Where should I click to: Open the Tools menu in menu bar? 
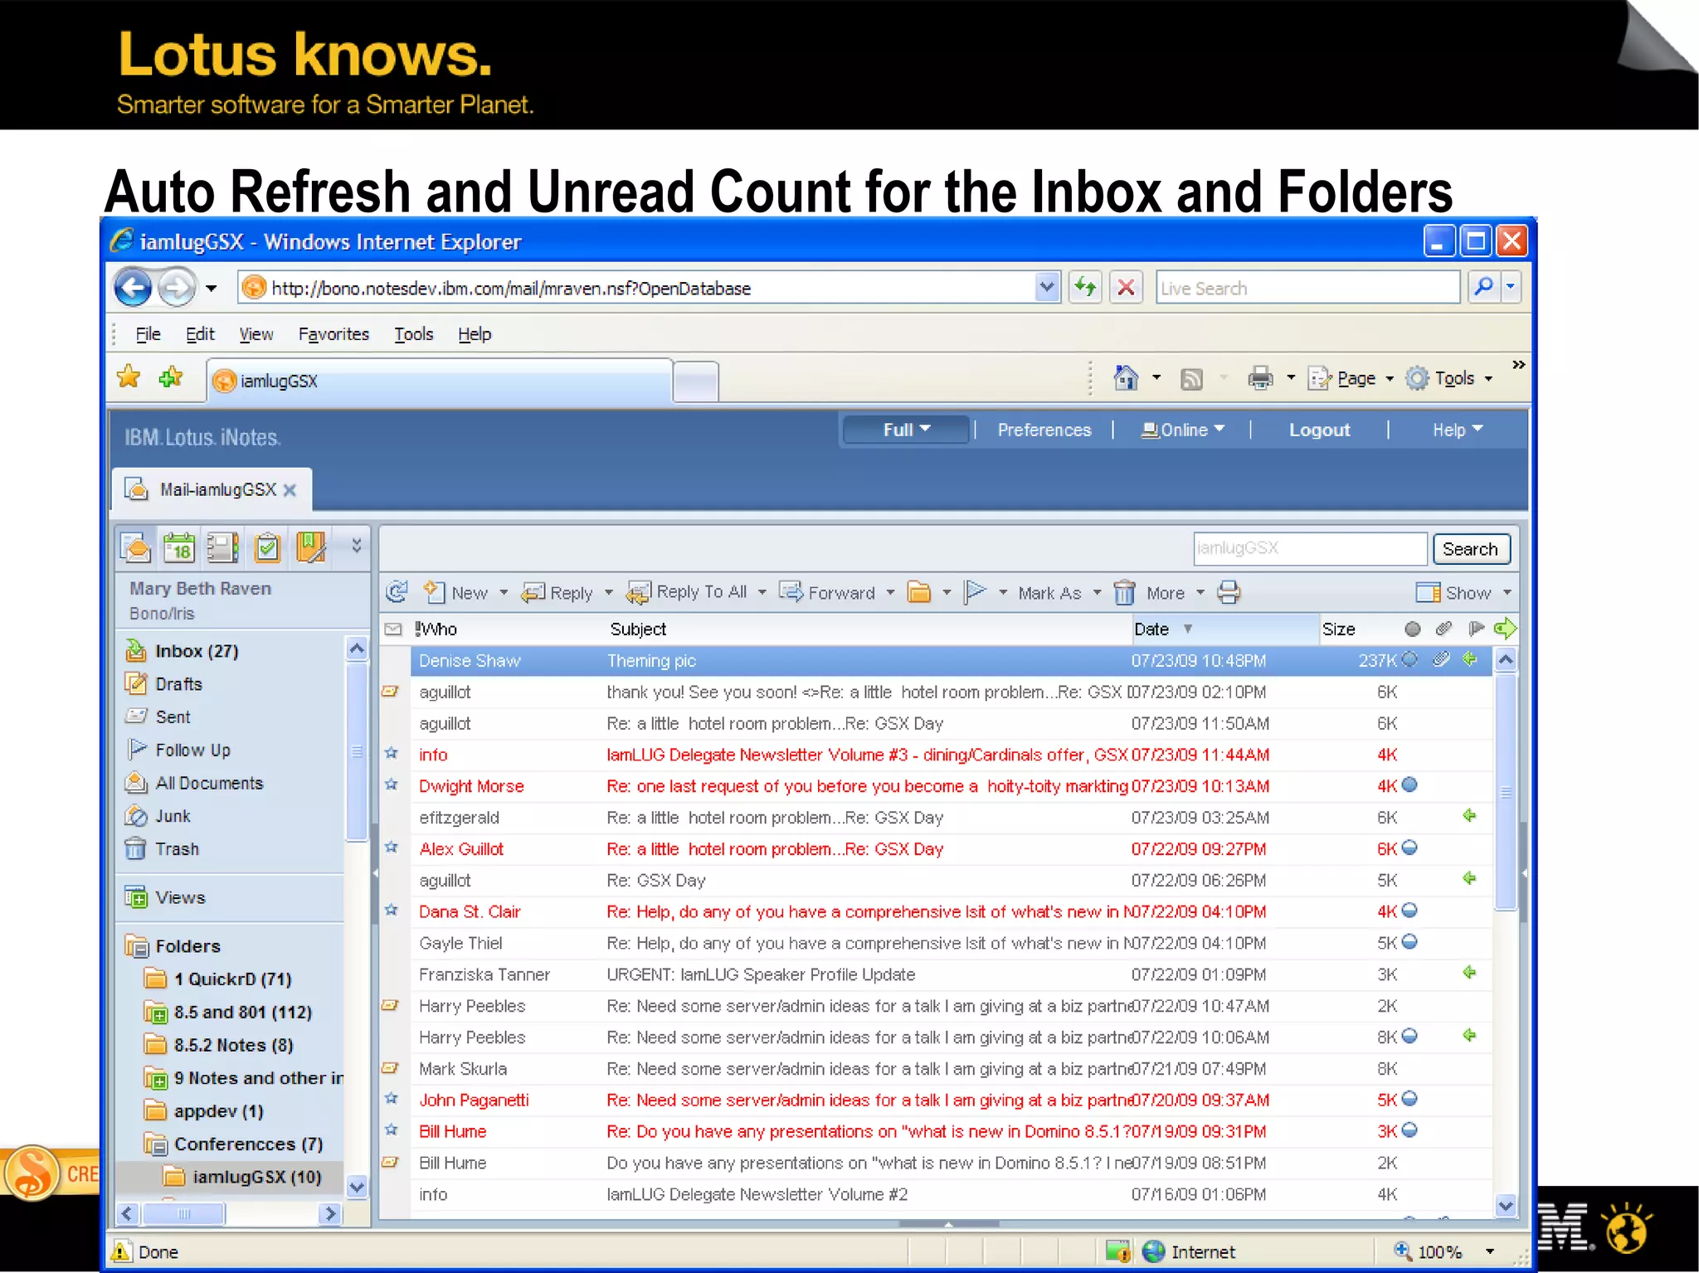coord(413,334)
